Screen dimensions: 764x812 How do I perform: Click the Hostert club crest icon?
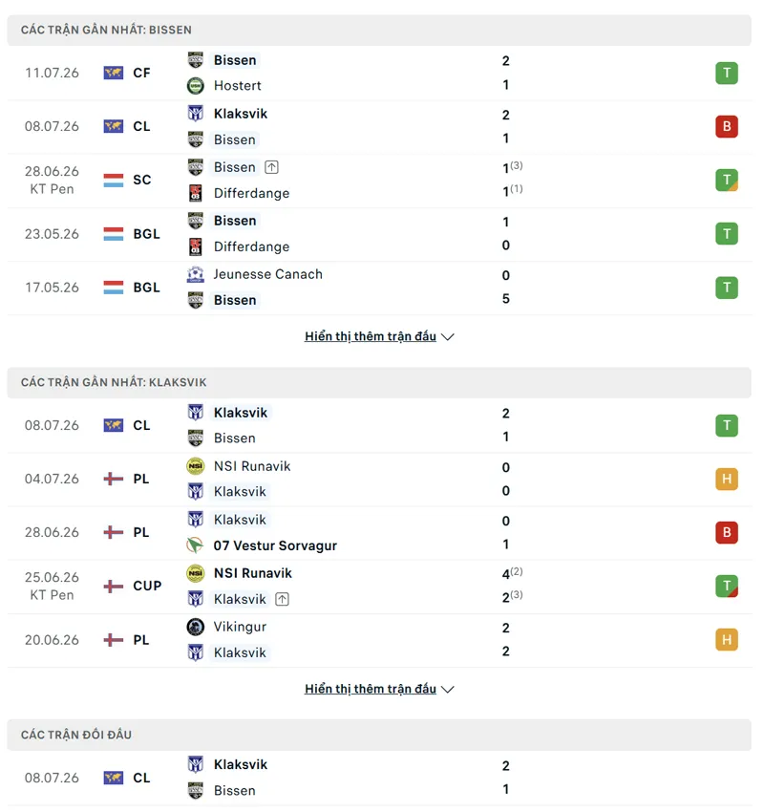tap(195, 85)
